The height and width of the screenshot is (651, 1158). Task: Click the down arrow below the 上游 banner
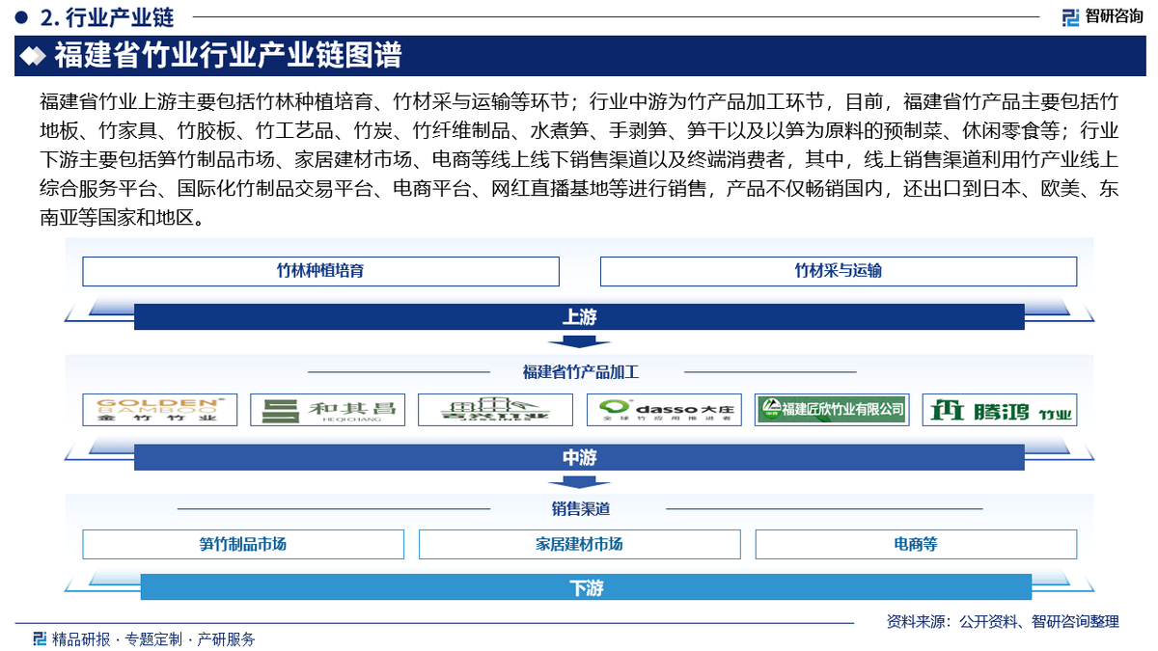[x=579, y=341]
